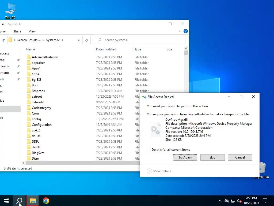This screenshot has height=206, width=274.
Task: Expand the ribbon with the chevron
Action: [180, 31]
